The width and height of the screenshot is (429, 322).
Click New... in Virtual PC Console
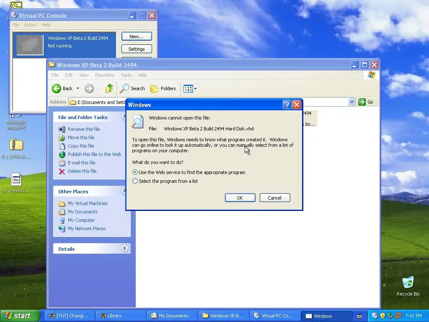click(137, 36)
